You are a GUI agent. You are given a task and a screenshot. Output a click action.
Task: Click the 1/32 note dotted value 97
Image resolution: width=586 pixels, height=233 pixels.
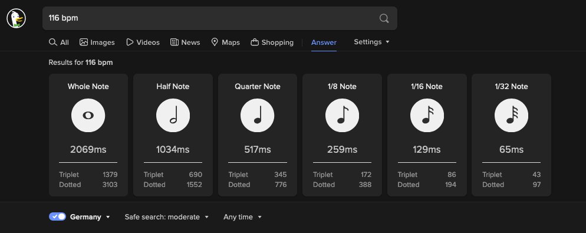pos(537,185)
